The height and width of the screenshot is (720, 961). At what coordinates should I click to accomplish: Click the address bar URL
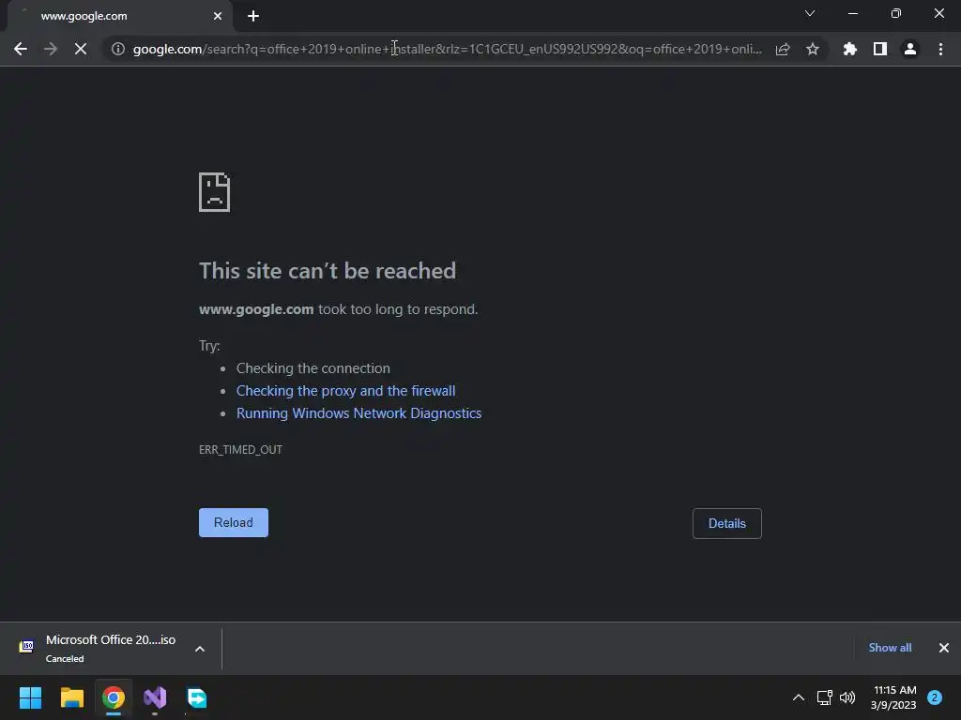(448, 49)
